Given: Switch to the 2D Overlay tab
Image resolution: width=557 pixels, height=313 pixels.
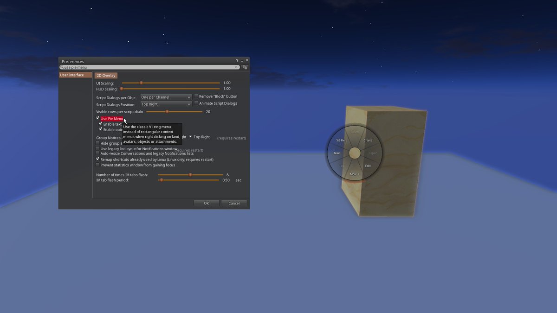Looking at the screenshot, I should pos(106,76).
